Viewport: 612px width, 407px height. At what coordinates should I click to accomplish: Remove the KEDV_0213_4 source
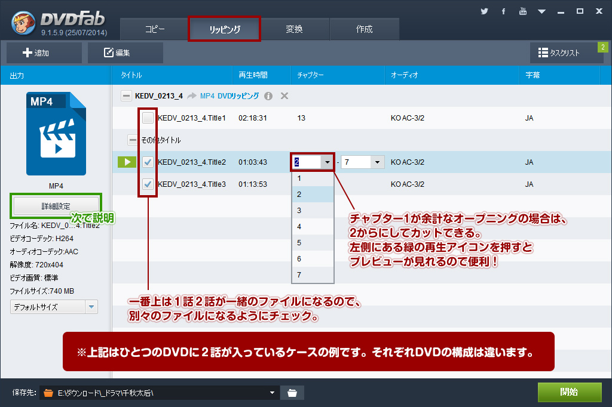(x=284, y=96)
